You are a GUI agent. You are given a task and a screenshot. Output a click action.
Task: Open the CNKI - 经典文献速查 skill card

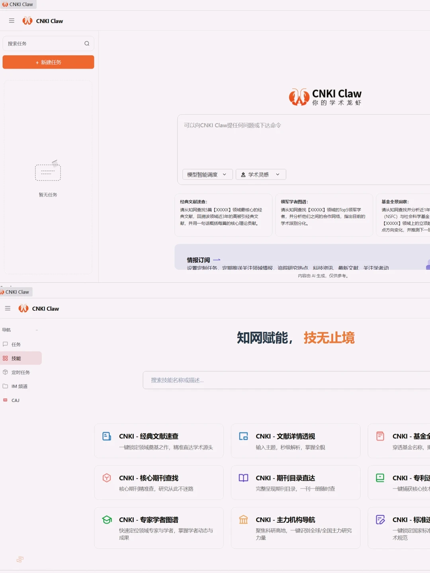click(x=159, y=441)
